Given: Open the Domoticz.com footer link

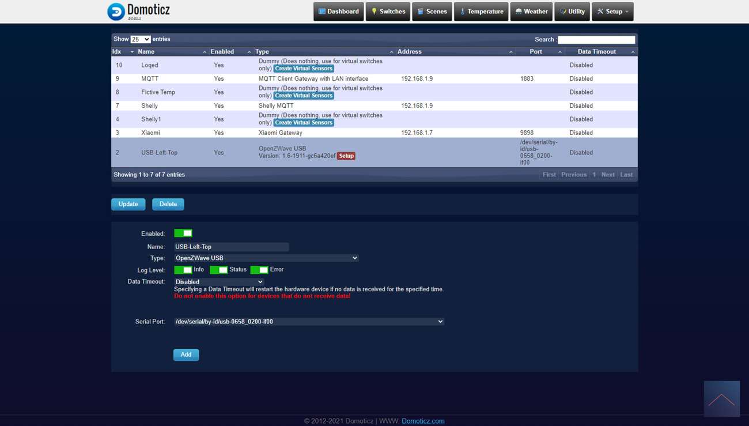Looking at the screenshot, I should (423, 421).
